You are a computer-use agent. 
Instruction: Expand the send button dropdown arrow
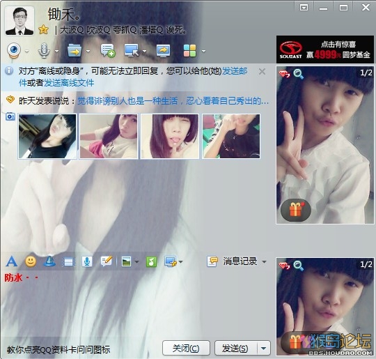(263, 348)
